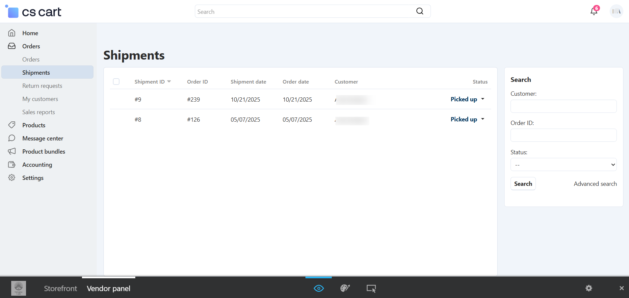The image size is (629, 298).
Task: Sort by Shipment ID column header
Action: click(x=150, y=82)
